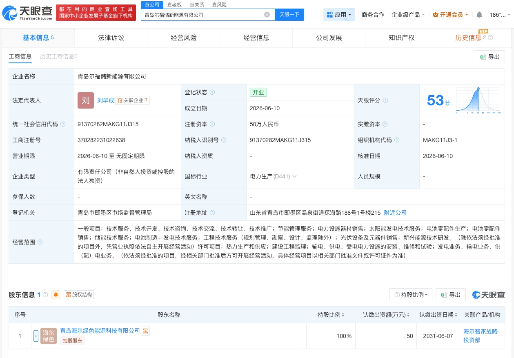
Task: Click help icon beside 组织机构代码
Action: pyautogui.click(x=397, y=140)
